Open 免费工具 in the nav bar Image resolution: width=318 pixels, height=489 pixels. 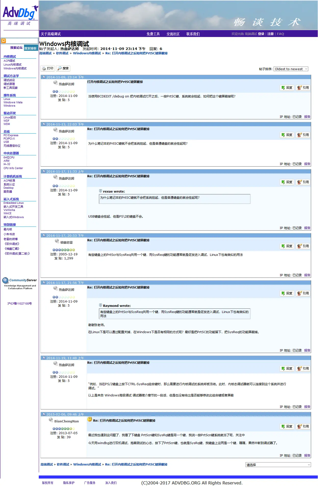point(153,34)
